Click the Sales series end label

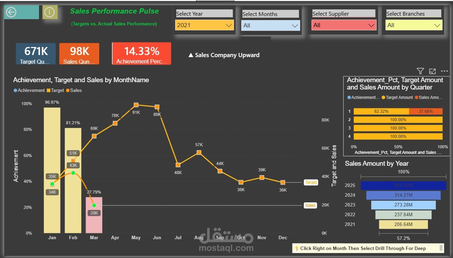click(310, 205)
